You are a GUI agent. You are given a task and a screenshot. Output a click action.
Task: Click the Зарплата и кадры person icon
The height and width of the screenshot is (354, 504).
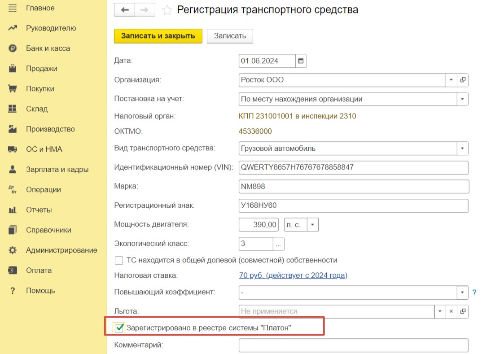(x=12, y=169)
